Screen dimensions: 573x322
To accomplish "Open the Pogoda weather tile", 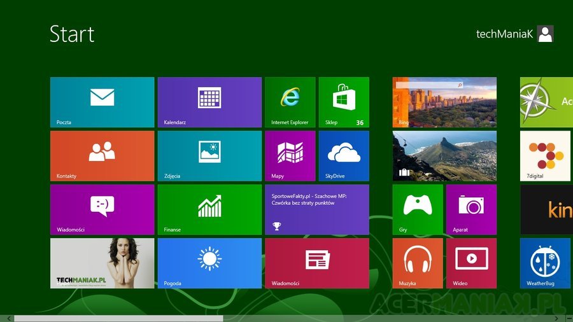I will pyautogui.click(x=209, y=263).
